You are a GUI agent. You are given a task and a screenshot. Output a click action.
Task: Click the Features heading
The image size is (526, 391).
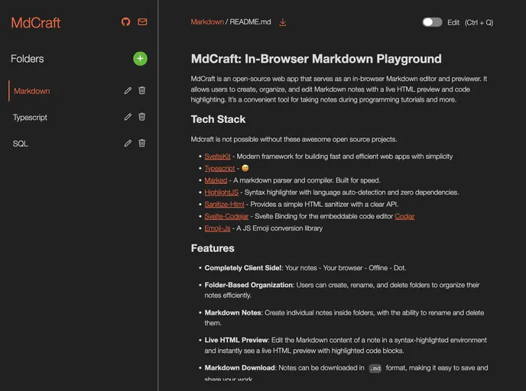coord(213,248)
